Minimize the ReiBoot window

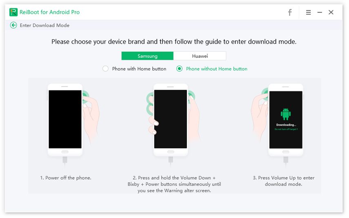320,13
